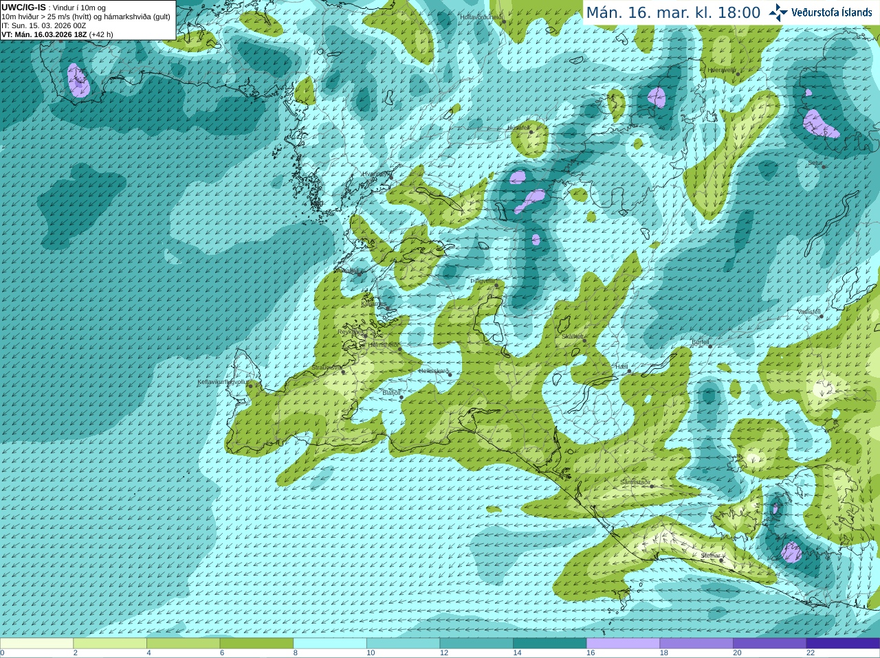Select the 6–8 m/s legend color

(256, 644)
